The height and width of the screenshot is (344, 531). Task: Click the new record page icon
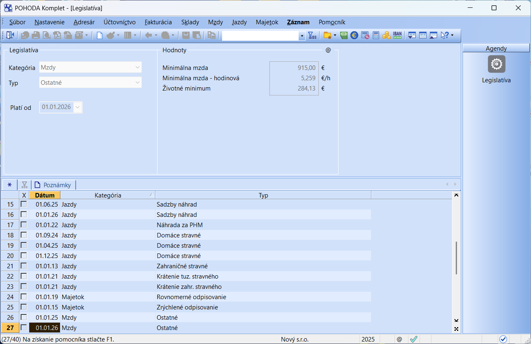(x=100, y=35)
